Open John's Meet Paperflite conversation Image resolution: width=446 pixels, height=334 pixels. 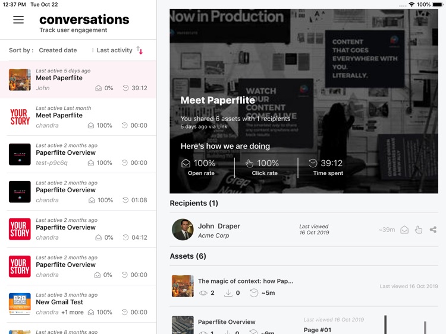tap(78, 79)
